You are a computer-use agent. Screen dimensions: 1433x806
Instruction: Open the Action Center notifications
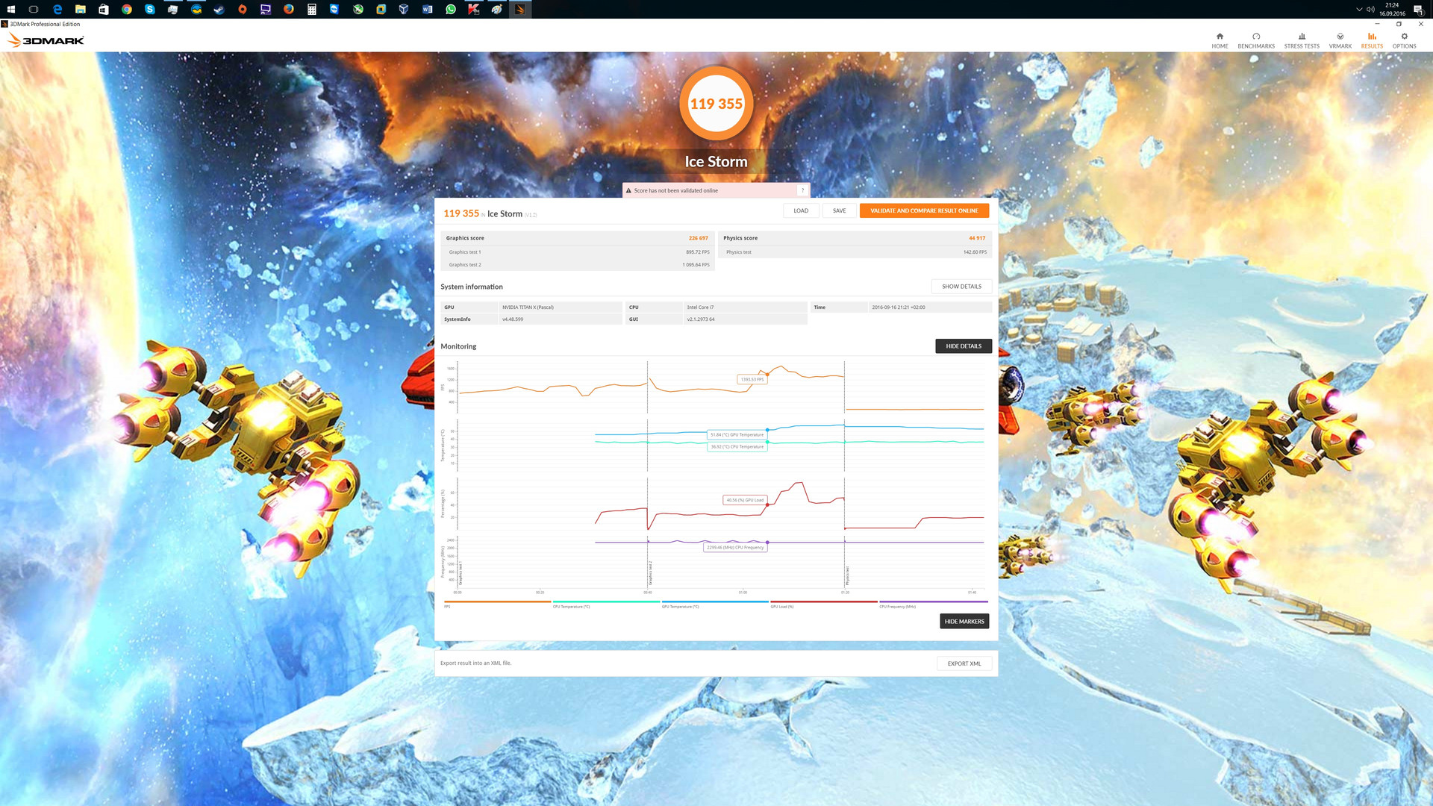(x=1418, y=9)
